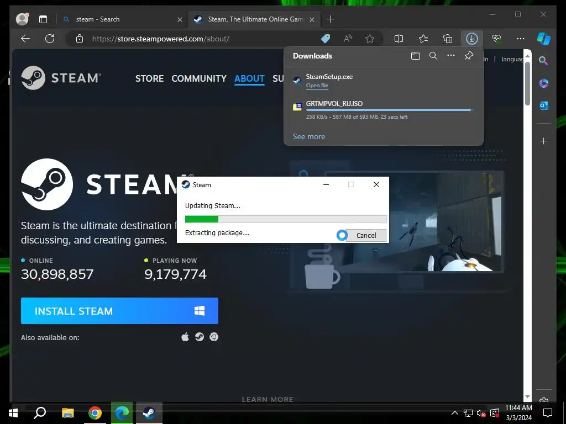Open the tab actions menu icon
Image resolution: width=566 pixels, height=424 pixels.
click(43, 19)
